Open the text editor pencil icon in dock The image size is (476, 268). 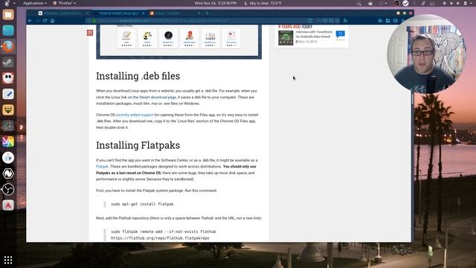tap(8, 94)
